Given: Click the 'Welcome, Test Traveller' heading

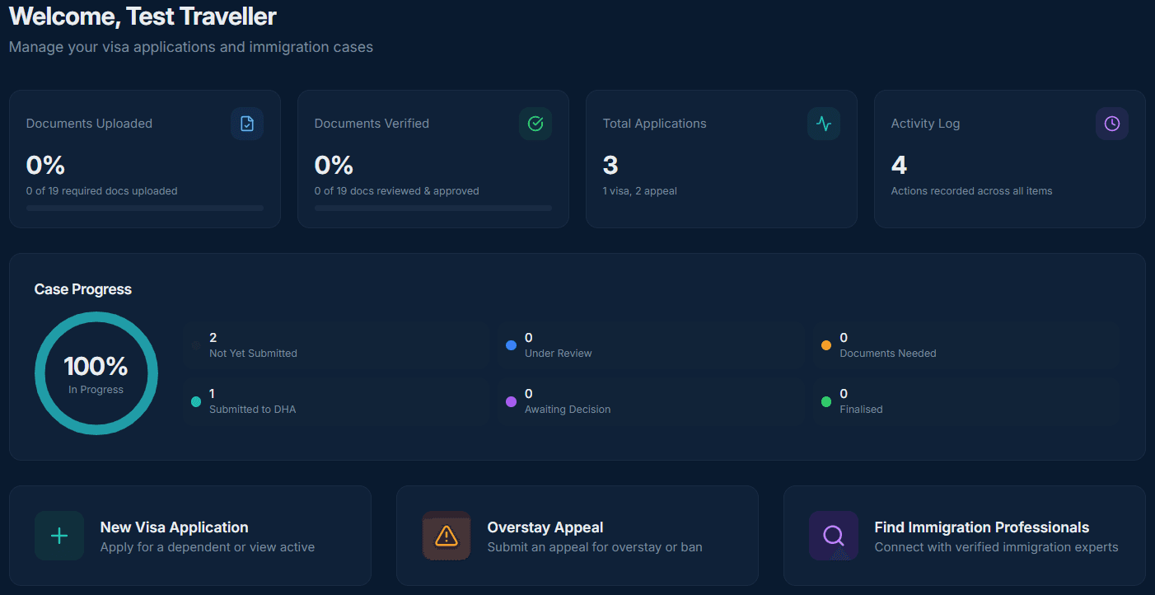Looking at the screenshot, I should tap(143, 16).
